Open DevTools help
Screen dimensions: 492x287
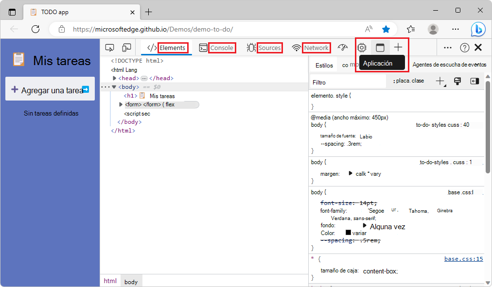(x=464, y=48)
